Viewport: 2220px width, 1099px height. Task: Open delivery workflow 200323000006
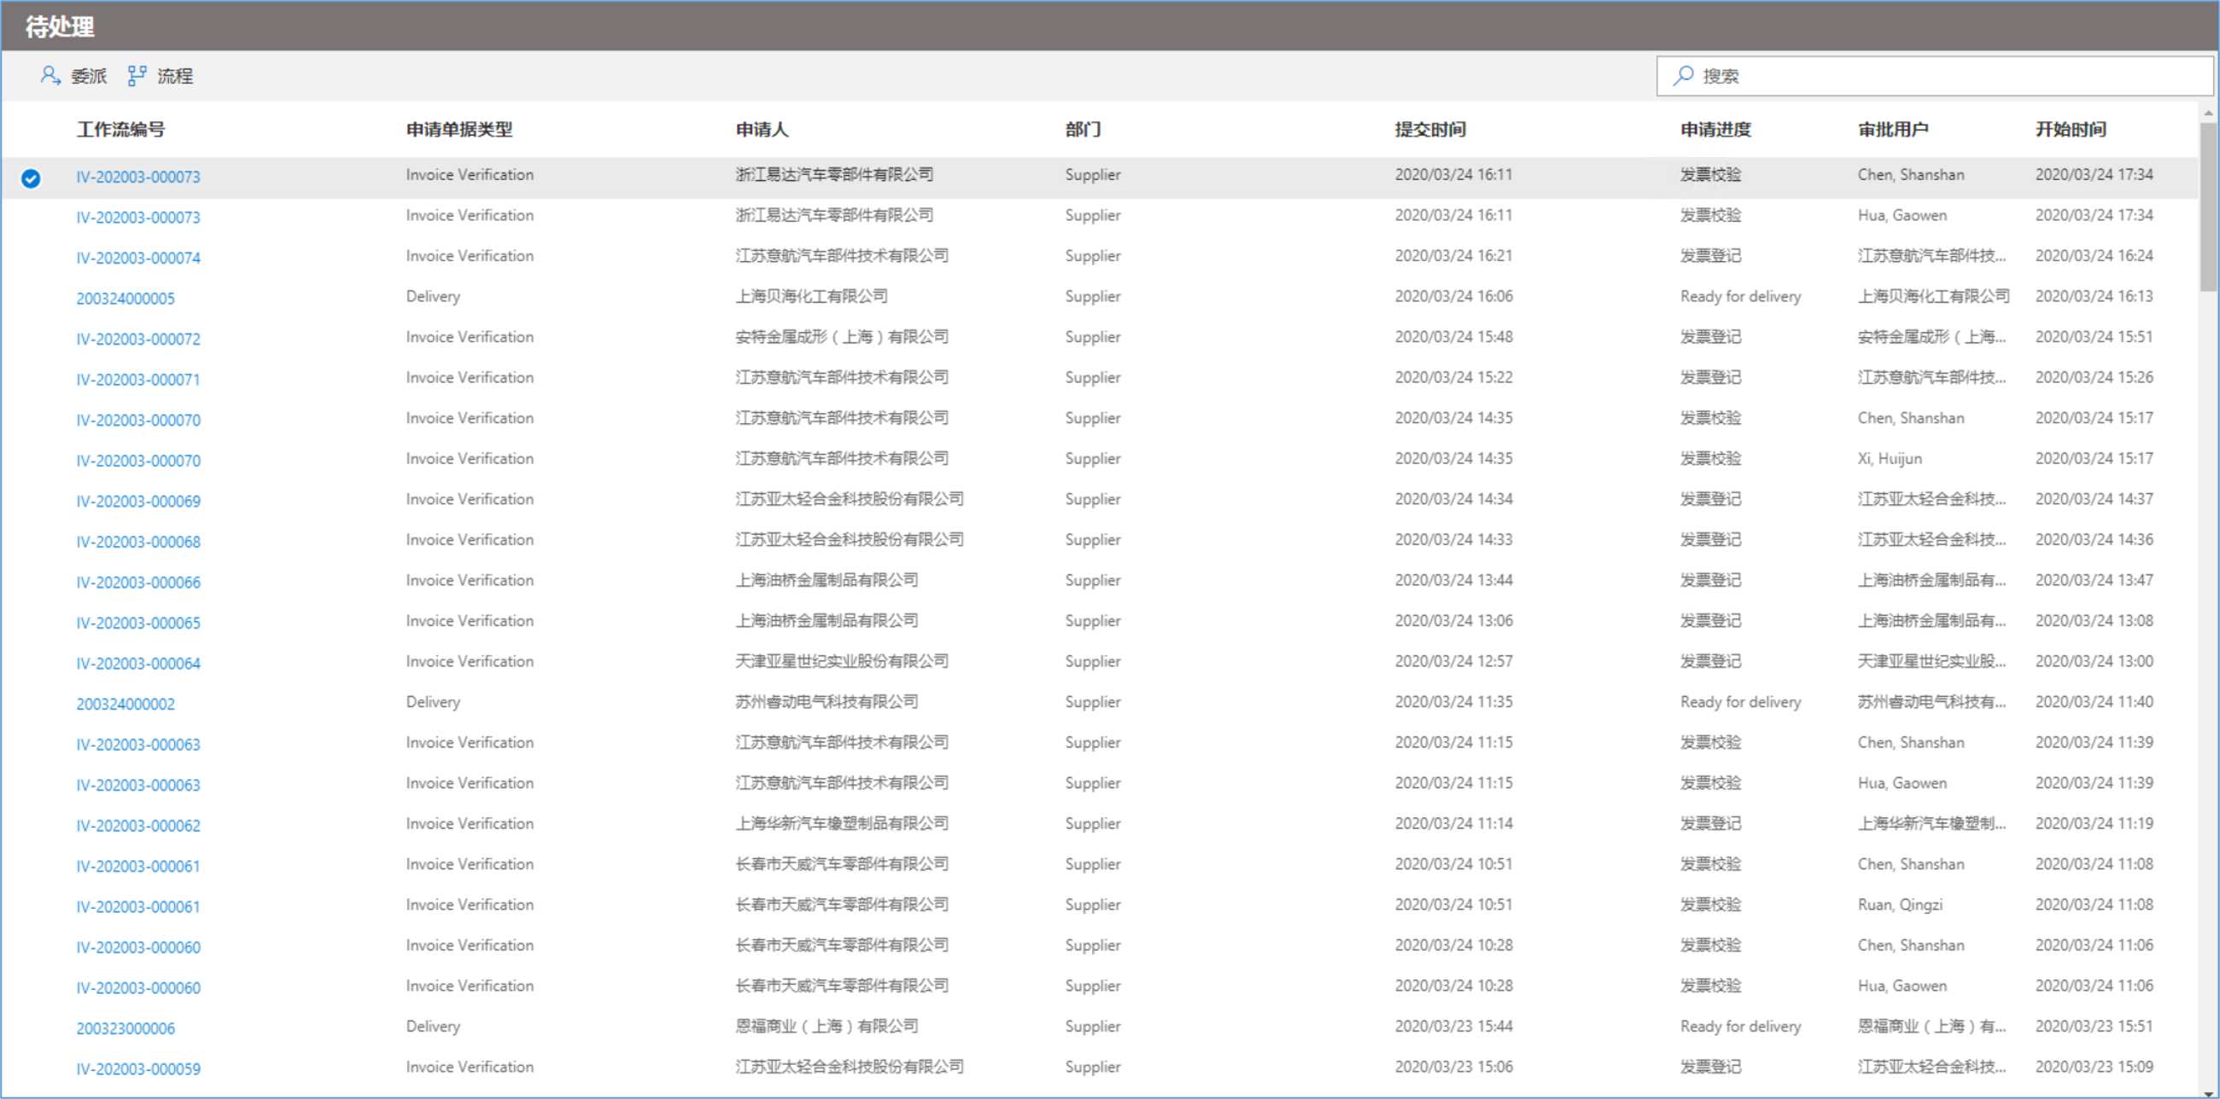click(x=125, y=1028)
